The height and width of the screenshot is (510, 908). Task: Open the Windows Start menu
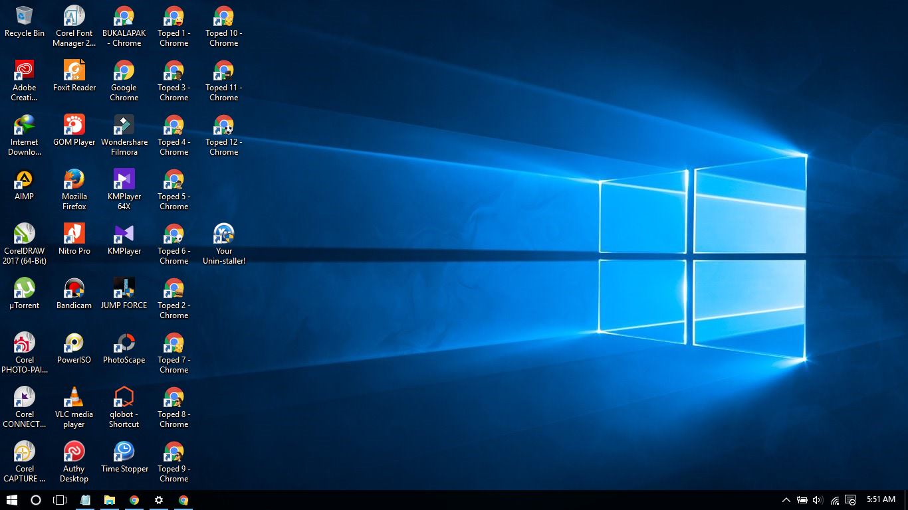(x=11, y=500)
